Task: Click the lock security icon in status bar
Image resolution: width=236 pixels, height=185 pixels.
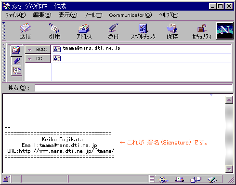Action: [6, 179]
